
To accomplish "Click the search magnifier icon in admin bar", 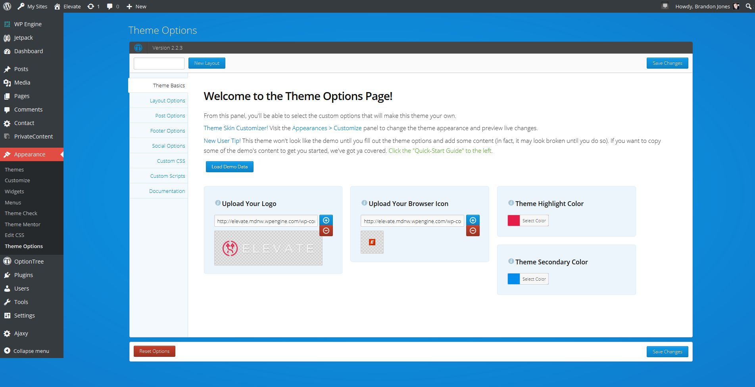I will [x=748, y=6].
